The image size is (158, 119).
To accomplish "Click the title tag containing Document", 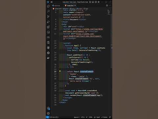I will (x=74, y=20).
